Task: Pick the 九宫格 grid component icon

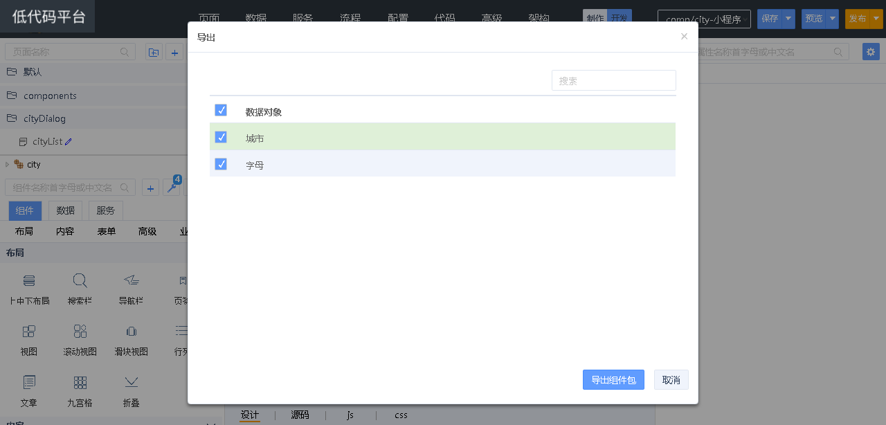Action: [x=80, y=383]
